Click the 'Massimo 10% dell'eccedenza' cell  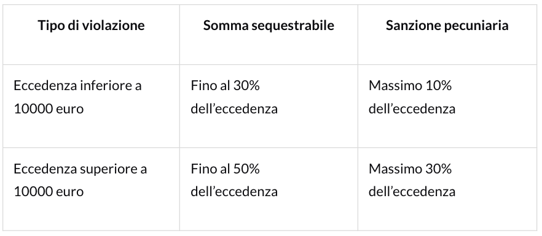click(447, 106)
